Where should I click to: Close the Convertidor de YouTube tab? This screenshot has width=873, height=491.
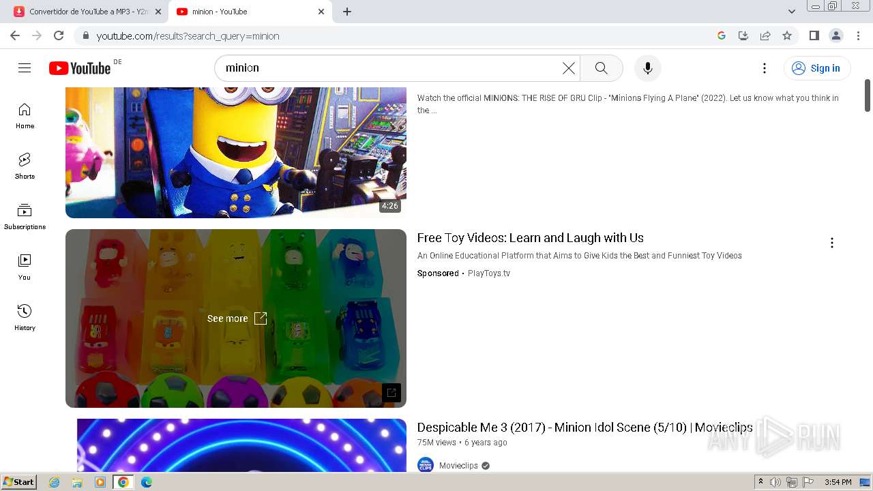coord(158,12)
